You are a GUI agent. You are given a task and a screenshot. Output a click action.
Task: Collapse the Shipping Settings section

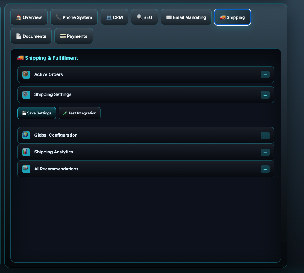point(265,95)
